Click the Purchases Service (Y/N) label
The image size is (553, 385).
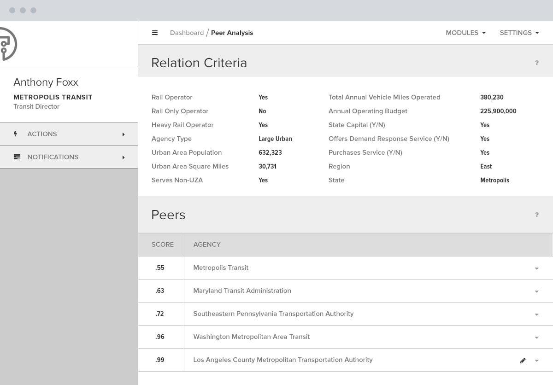(365, 152)
